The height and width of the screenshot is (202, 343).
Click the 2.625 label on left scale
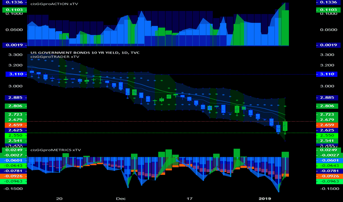[x=16, y=130]
